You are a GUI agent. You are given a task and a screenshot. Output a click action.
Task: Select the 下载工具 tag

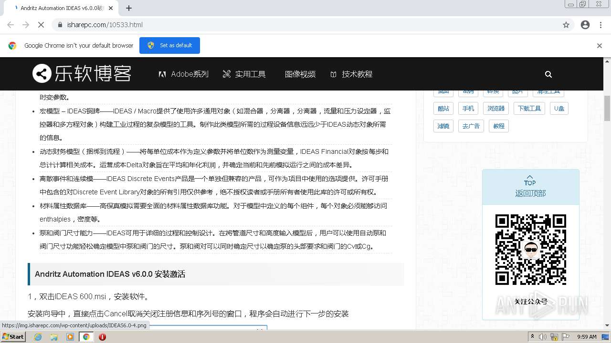[x=529, y=109]
